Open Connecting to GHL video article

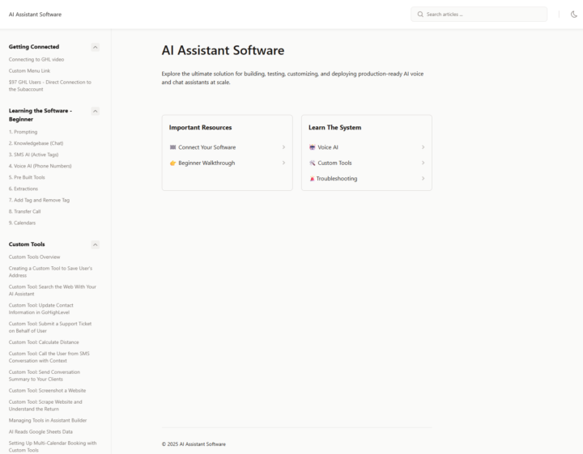click(36, 59)
